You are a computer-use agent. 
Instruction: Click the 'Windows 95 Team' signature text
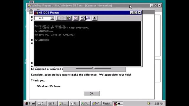pyautogui.click(x=49, y=86)
